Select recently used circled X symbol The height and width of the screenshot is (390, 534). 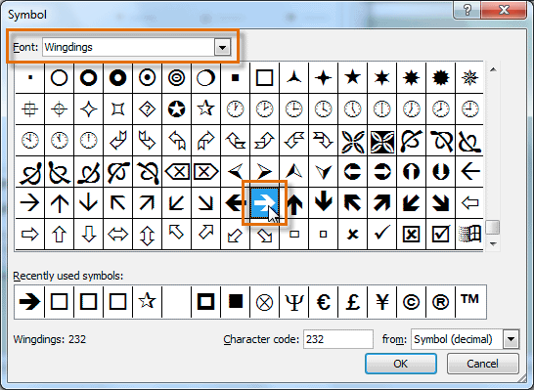pyautogui.click(x=265, y=302)
